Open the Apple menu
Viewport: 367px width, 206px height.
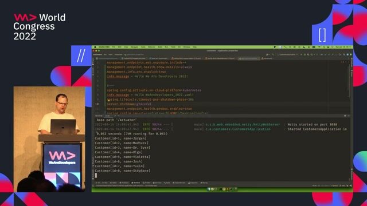point(95,47)
